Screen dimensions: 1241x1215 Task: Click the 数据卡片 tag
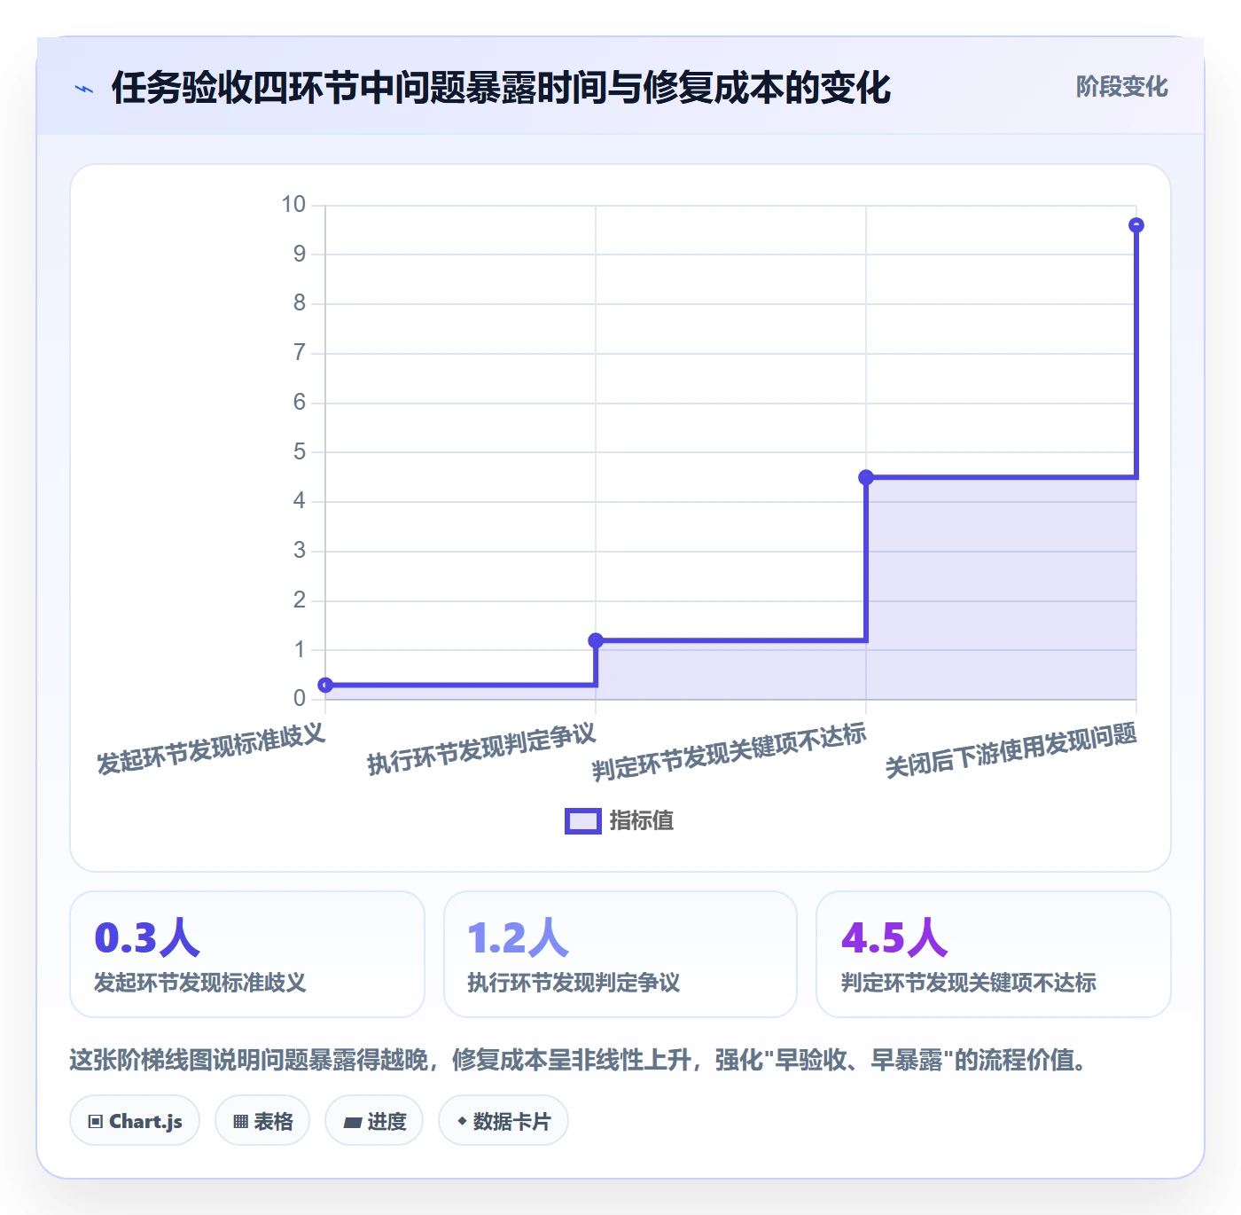(x=503, y=1121)
